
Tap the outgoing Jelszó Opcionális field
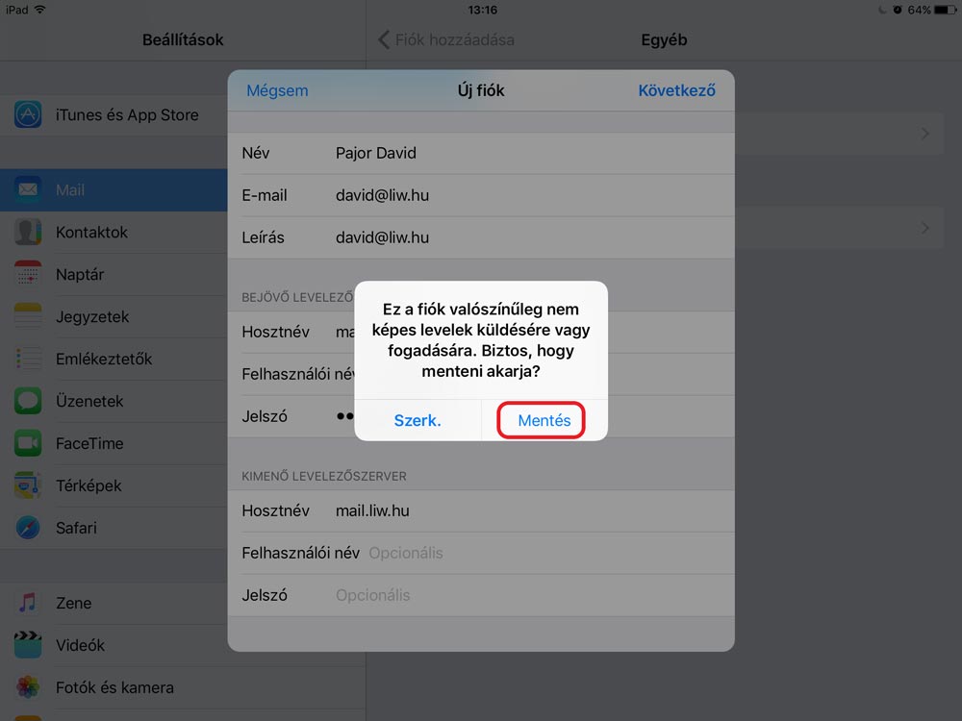click(x=373, y=596)
